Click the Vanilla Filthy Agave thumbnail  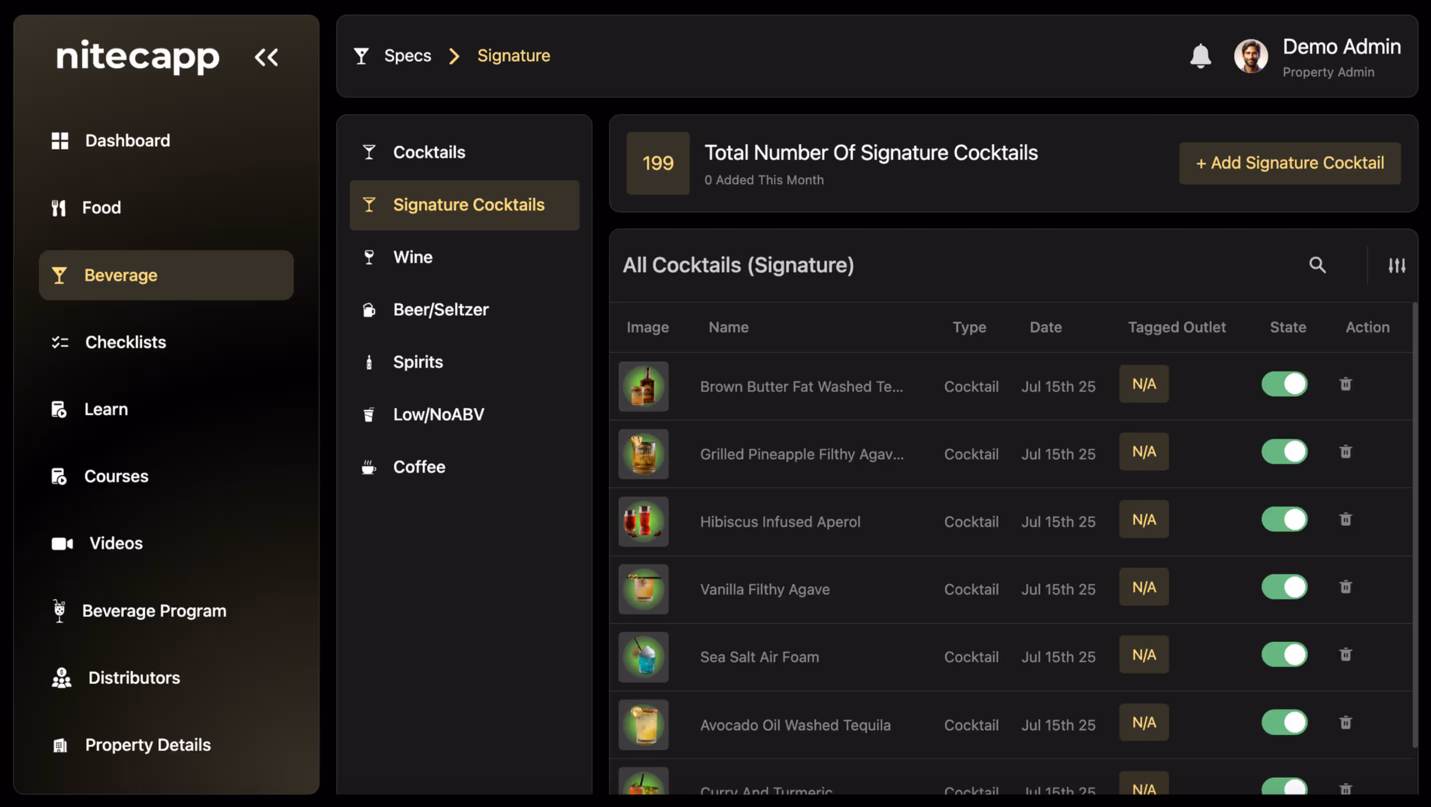pyautogui.click(x=643, y=589)
